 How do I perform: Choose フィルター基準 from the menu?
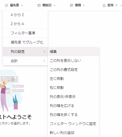tap(25, 33)
